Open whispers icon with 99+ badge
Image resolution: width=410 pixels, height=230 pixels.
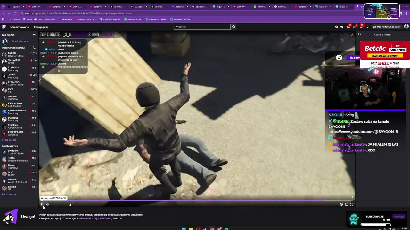pyautogui.click(x=361, y=27)
